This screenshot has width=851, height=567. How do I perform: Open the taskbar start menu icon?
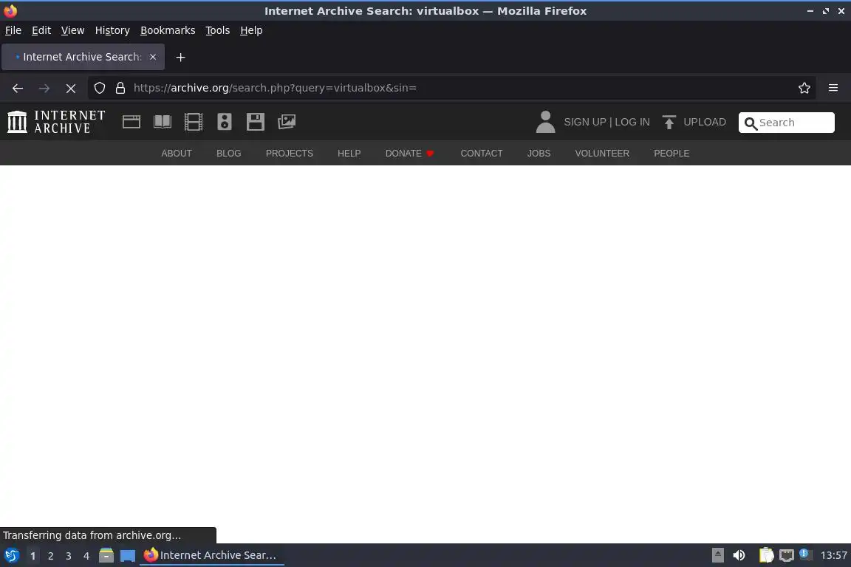[11, 555]
